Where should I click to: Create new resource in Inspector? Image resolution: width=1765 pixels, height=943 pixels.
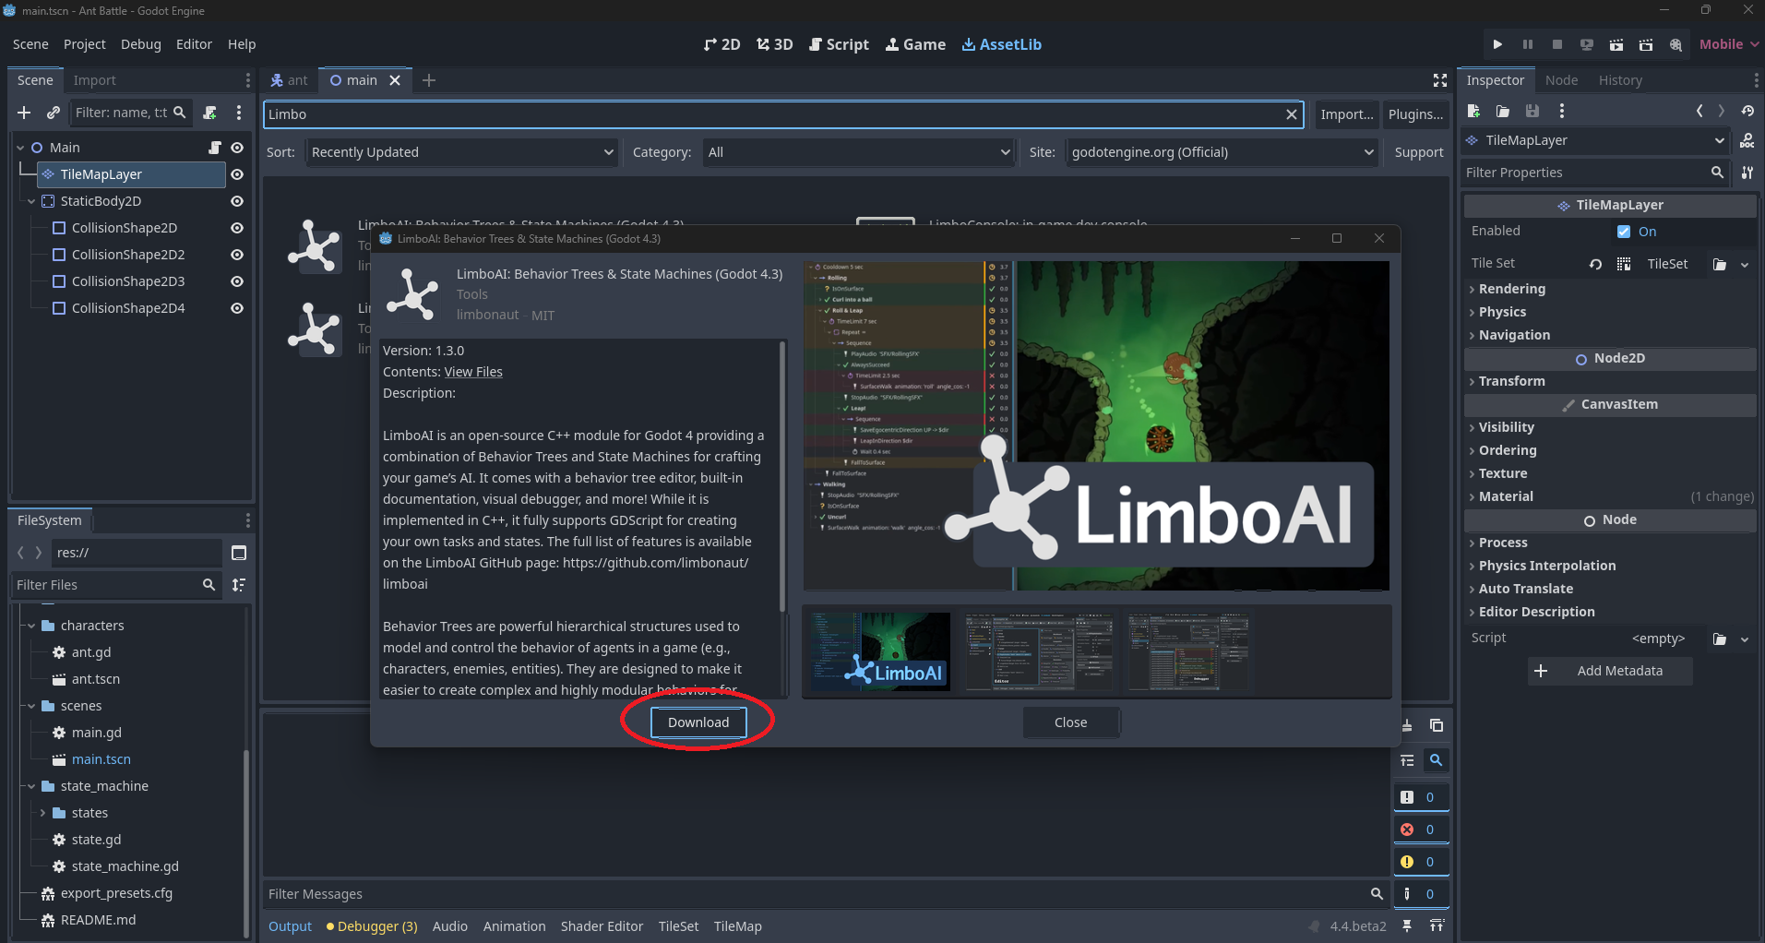coord(1473,111)
